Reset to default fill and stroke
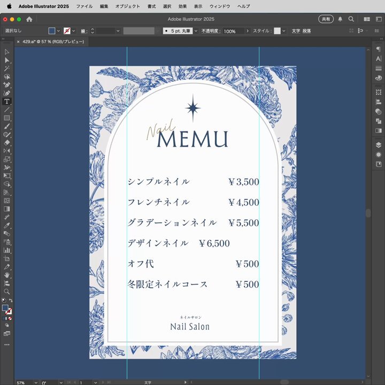The width and height of the screenshot is (385, 385). point(3,301)
